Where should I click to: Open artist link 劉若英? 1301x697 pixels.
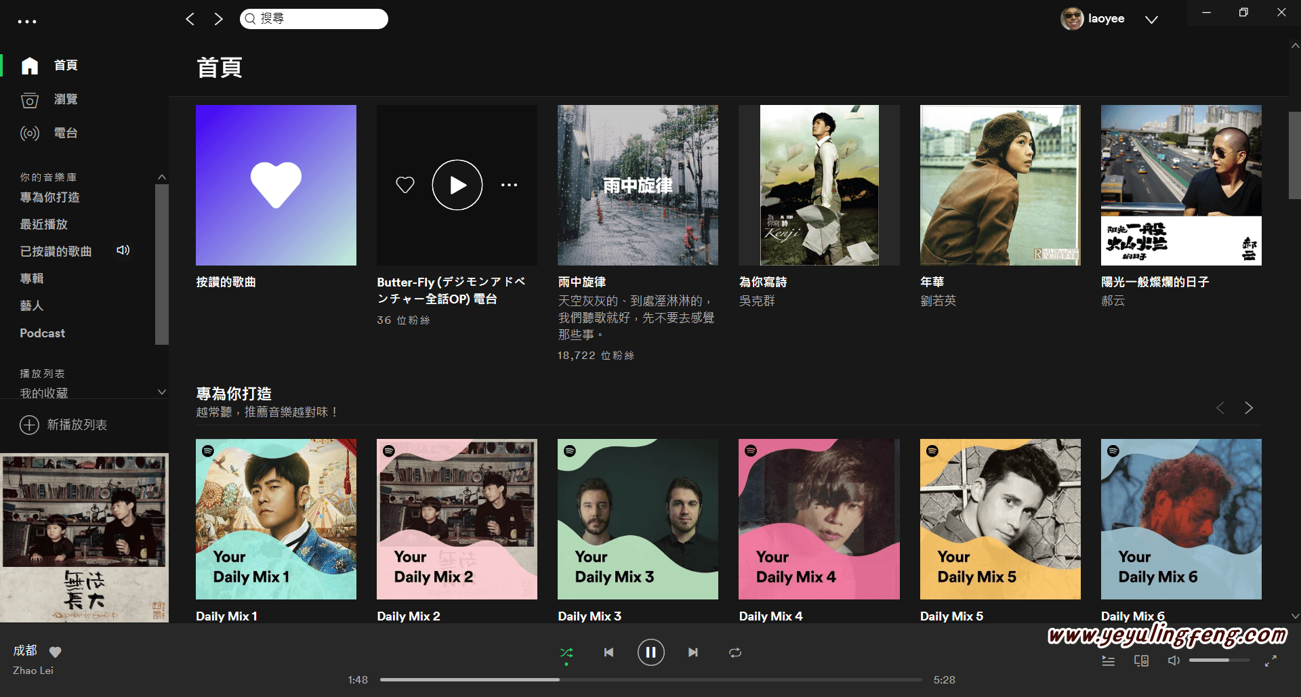938,301
